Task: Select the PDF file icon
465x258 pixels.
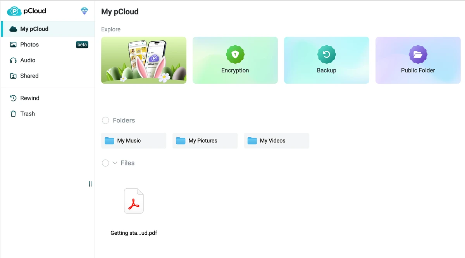Action: click(134, 201)
